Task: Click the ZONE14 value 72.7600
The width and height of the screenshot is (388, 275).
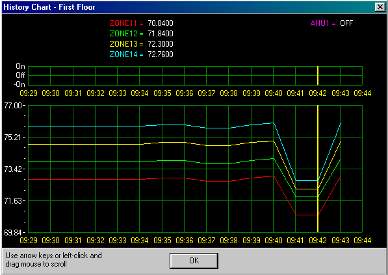Action: [161, 54]
